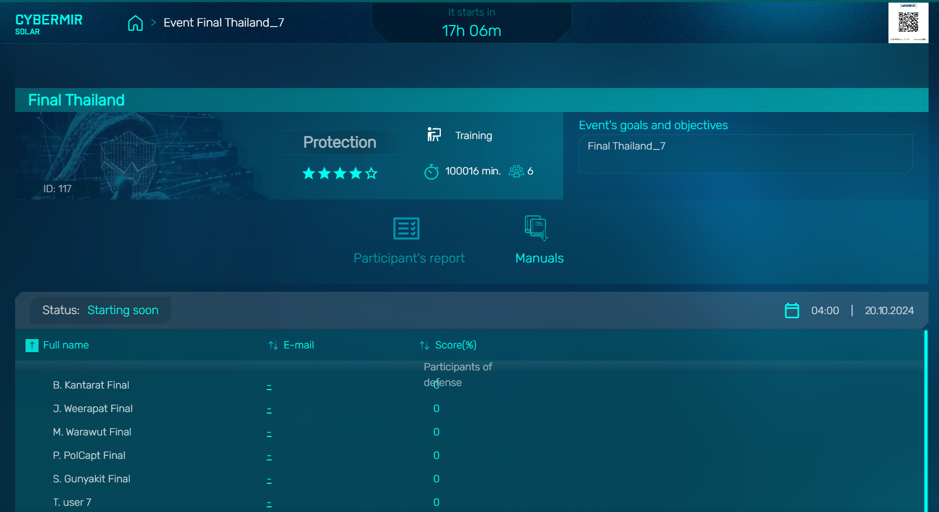Click the It starts in label

click(472, 12)
